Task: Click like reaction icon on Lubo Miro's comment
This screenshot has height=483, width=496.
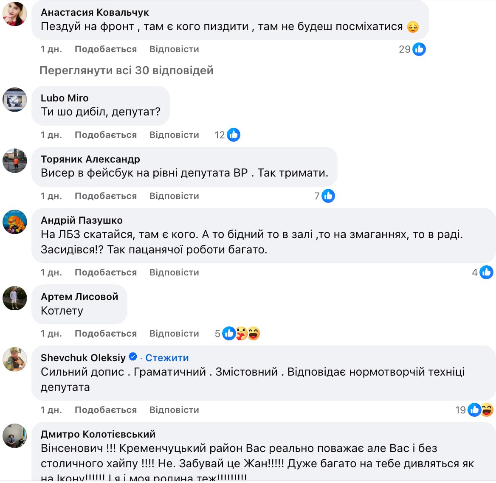Action: (x=234, y=135)
